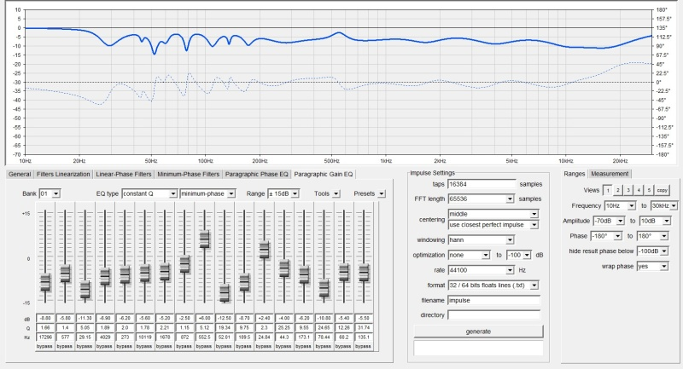Switch to view 2 in Views
Screen dimensions: 683x369
coord(617,190)
